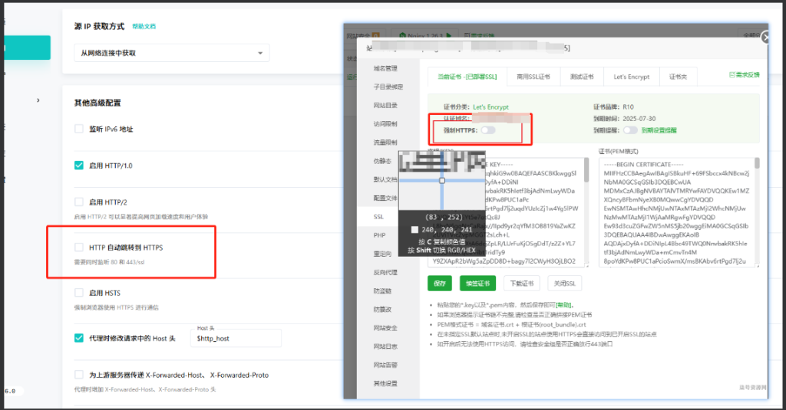Select 重定向 in the side menu

tap(382, 254)
